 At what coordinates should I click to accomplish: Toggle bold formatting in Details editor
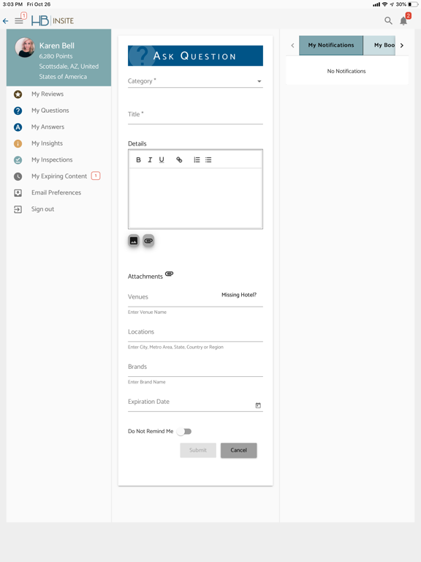click(x=139, y=160)
